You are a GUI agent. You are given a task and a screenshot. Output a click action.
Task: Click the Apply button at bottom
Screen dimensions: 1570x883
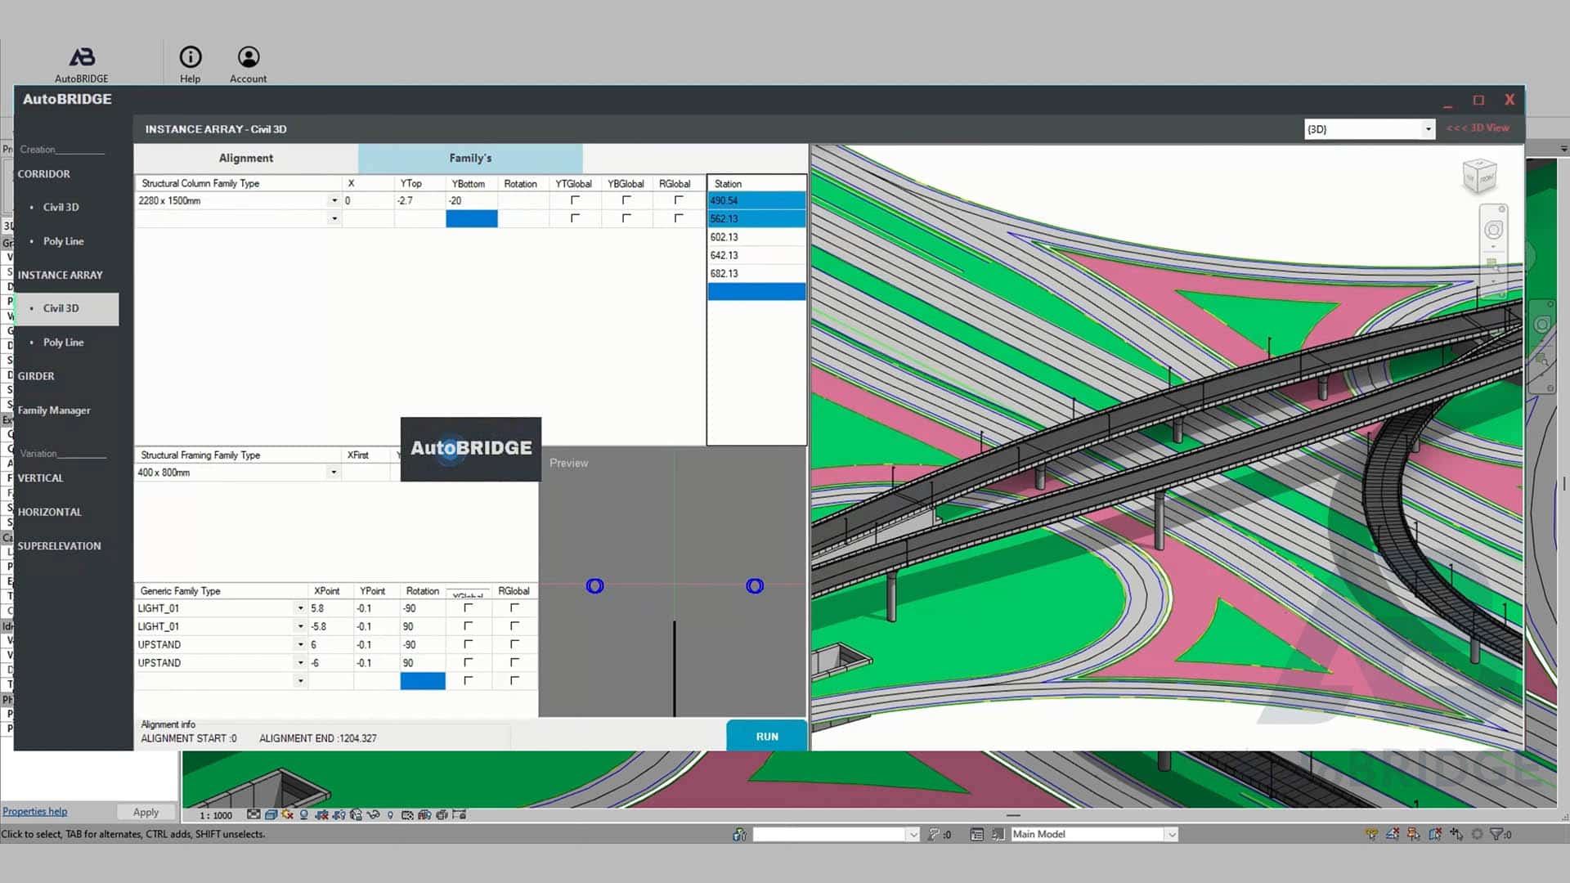pyautogui.click(x=146, y=812)
